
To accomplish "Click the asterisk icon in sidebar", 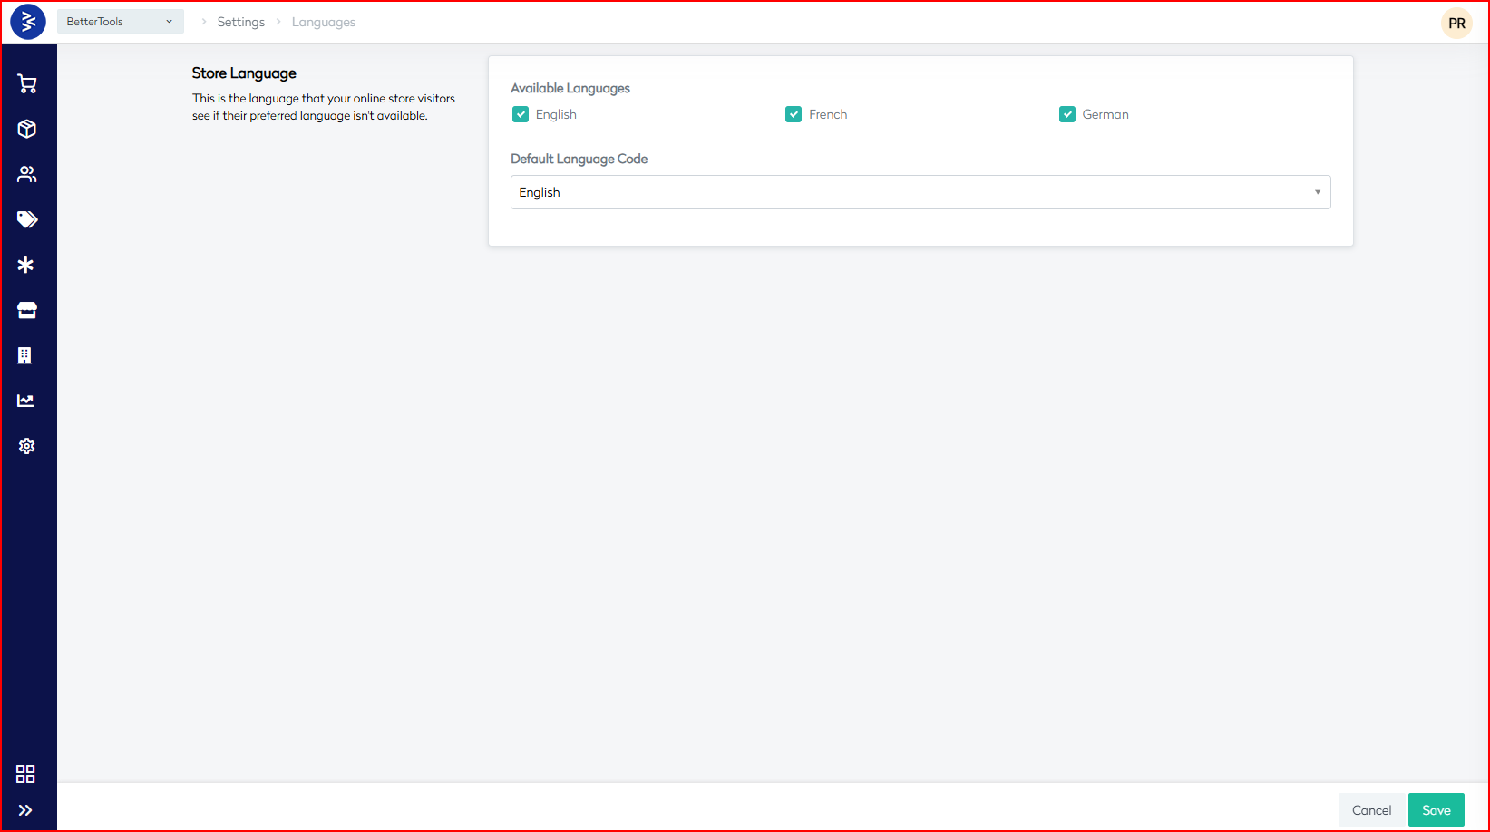I will click(26, 265).
